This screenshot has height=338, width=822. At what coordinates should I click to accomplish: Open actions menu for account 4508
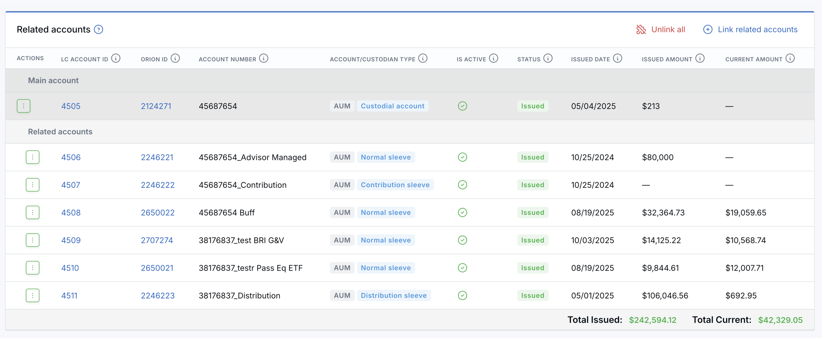(33, 213)
